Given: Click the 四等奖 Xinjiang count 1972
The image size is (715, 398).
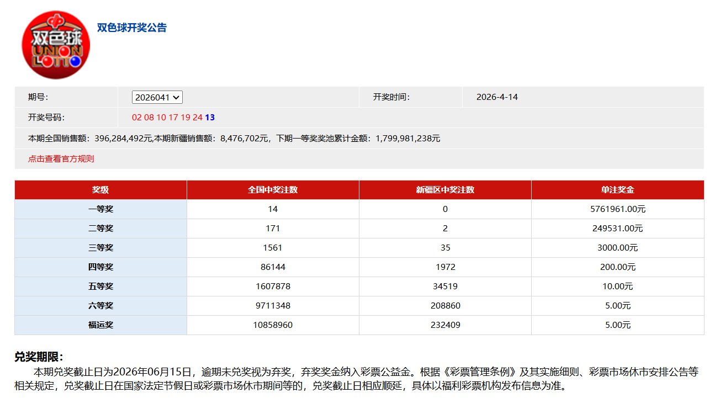Looking at the screenshot, I should click(x=445, y=267).
